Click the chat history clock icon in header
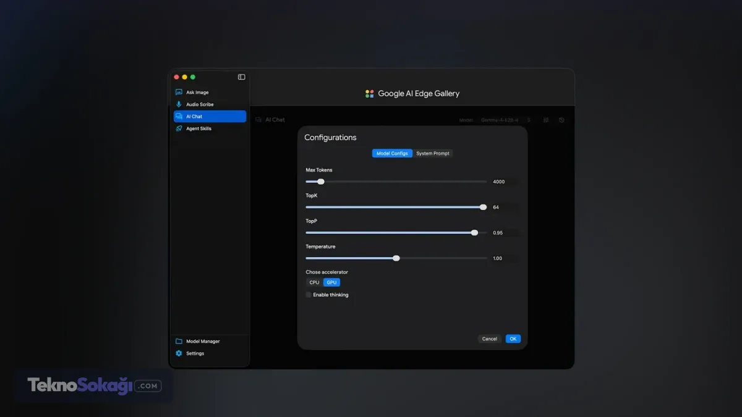The width and height of the screenshot is (742, 417). [561, 120]
